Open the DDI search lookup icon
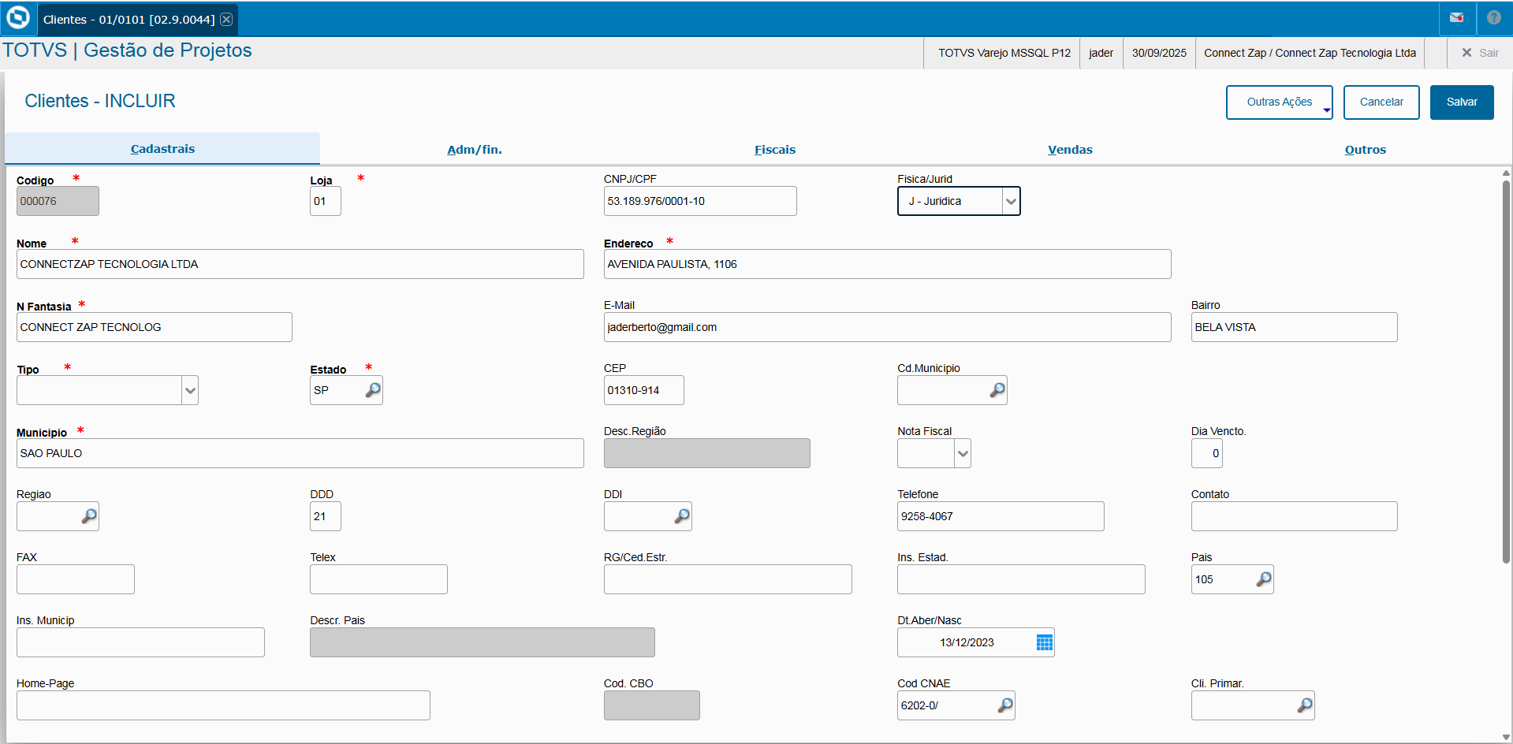 click(682, 516)
